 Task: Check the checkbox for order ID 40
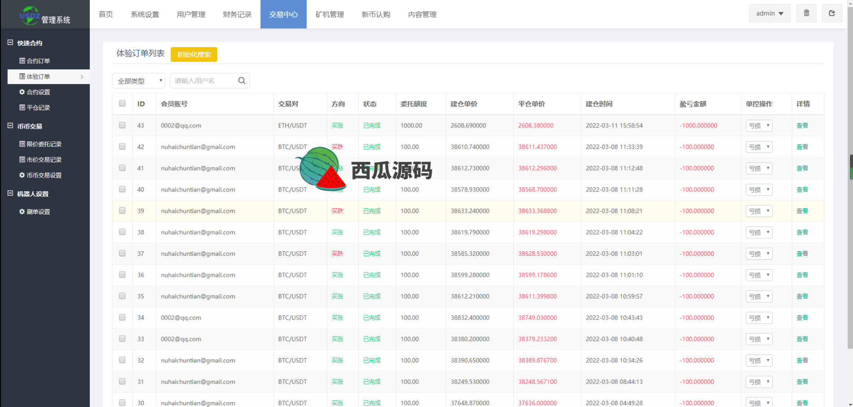(122, 189)
